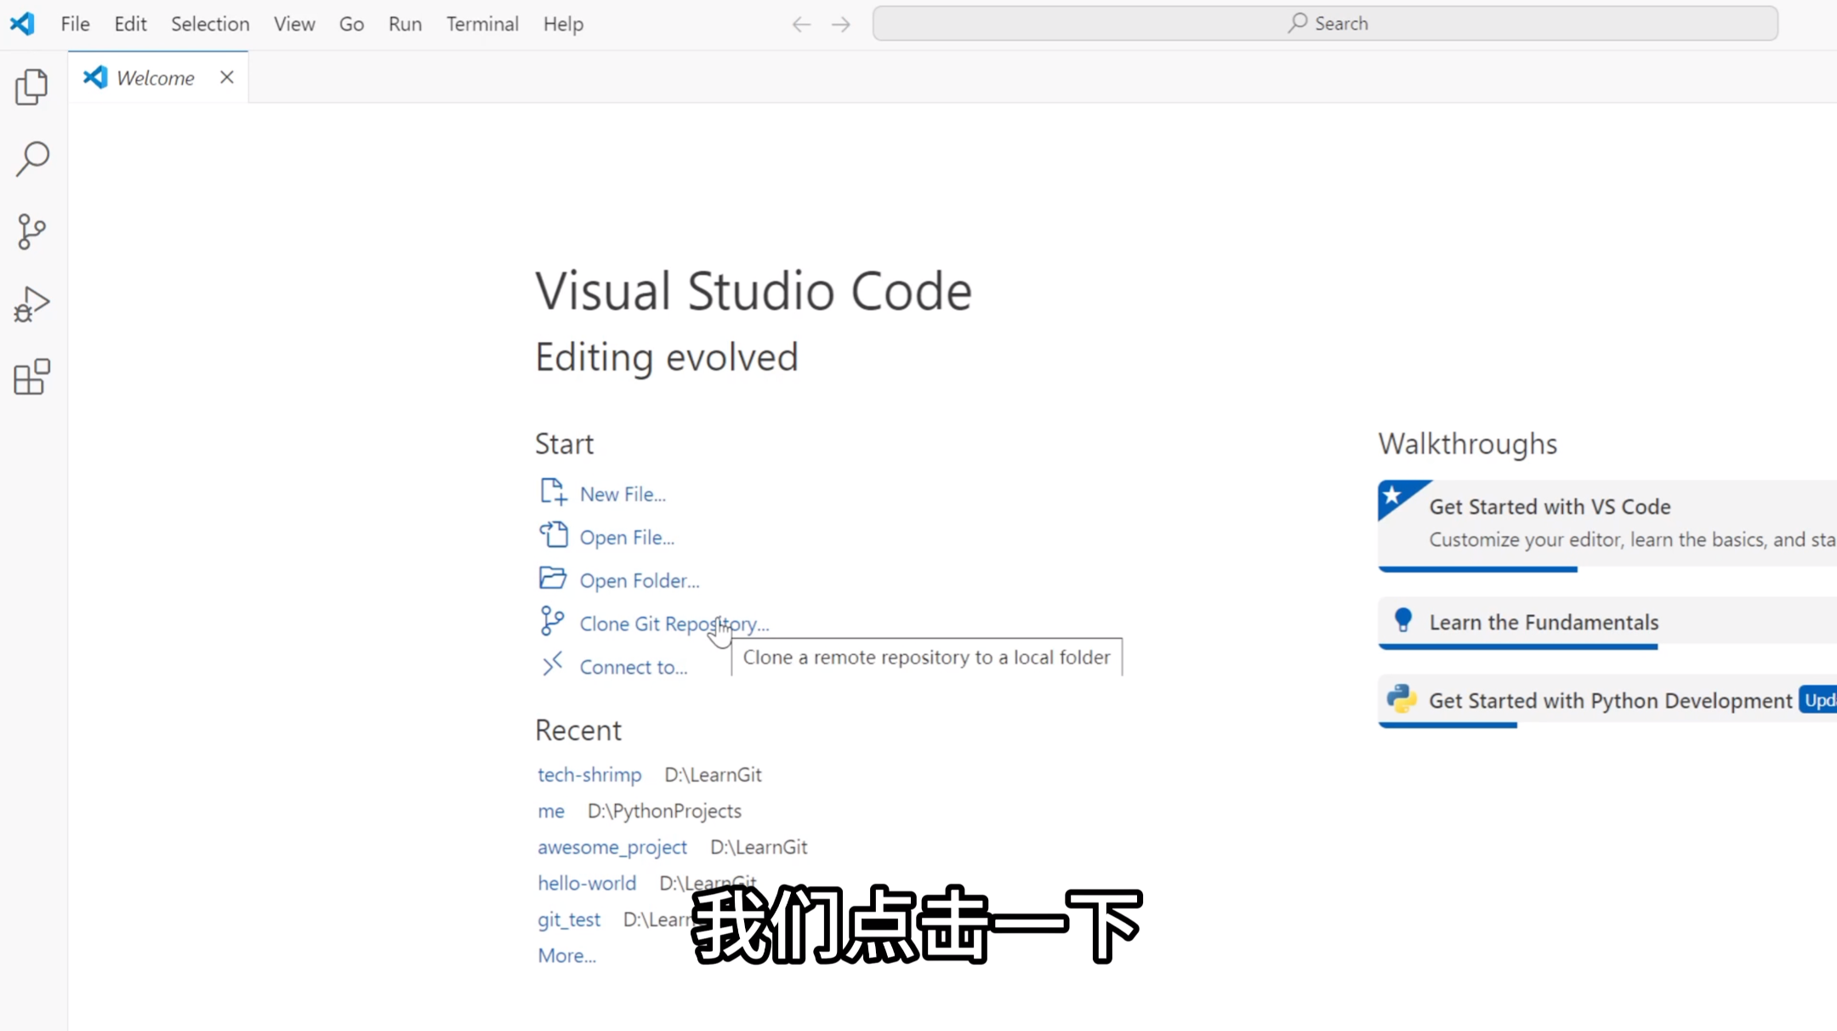Open the Extensions view icon

[31, 377]
